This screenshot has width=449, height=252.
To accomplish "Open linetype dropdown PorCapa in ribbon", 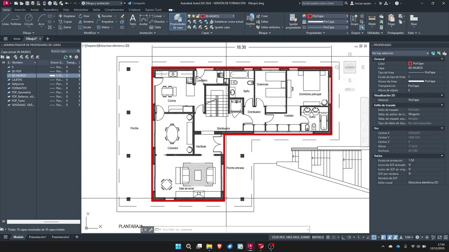I will click(347, 27).
